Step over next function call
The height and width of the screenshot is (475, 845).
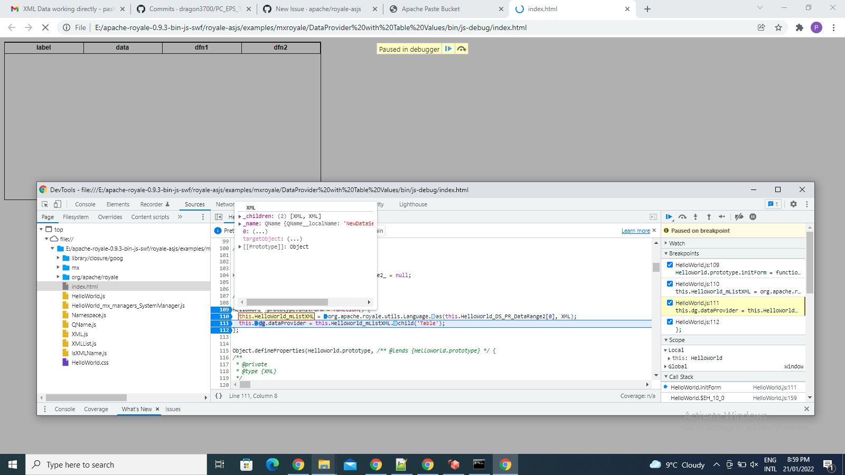(682, 217)
